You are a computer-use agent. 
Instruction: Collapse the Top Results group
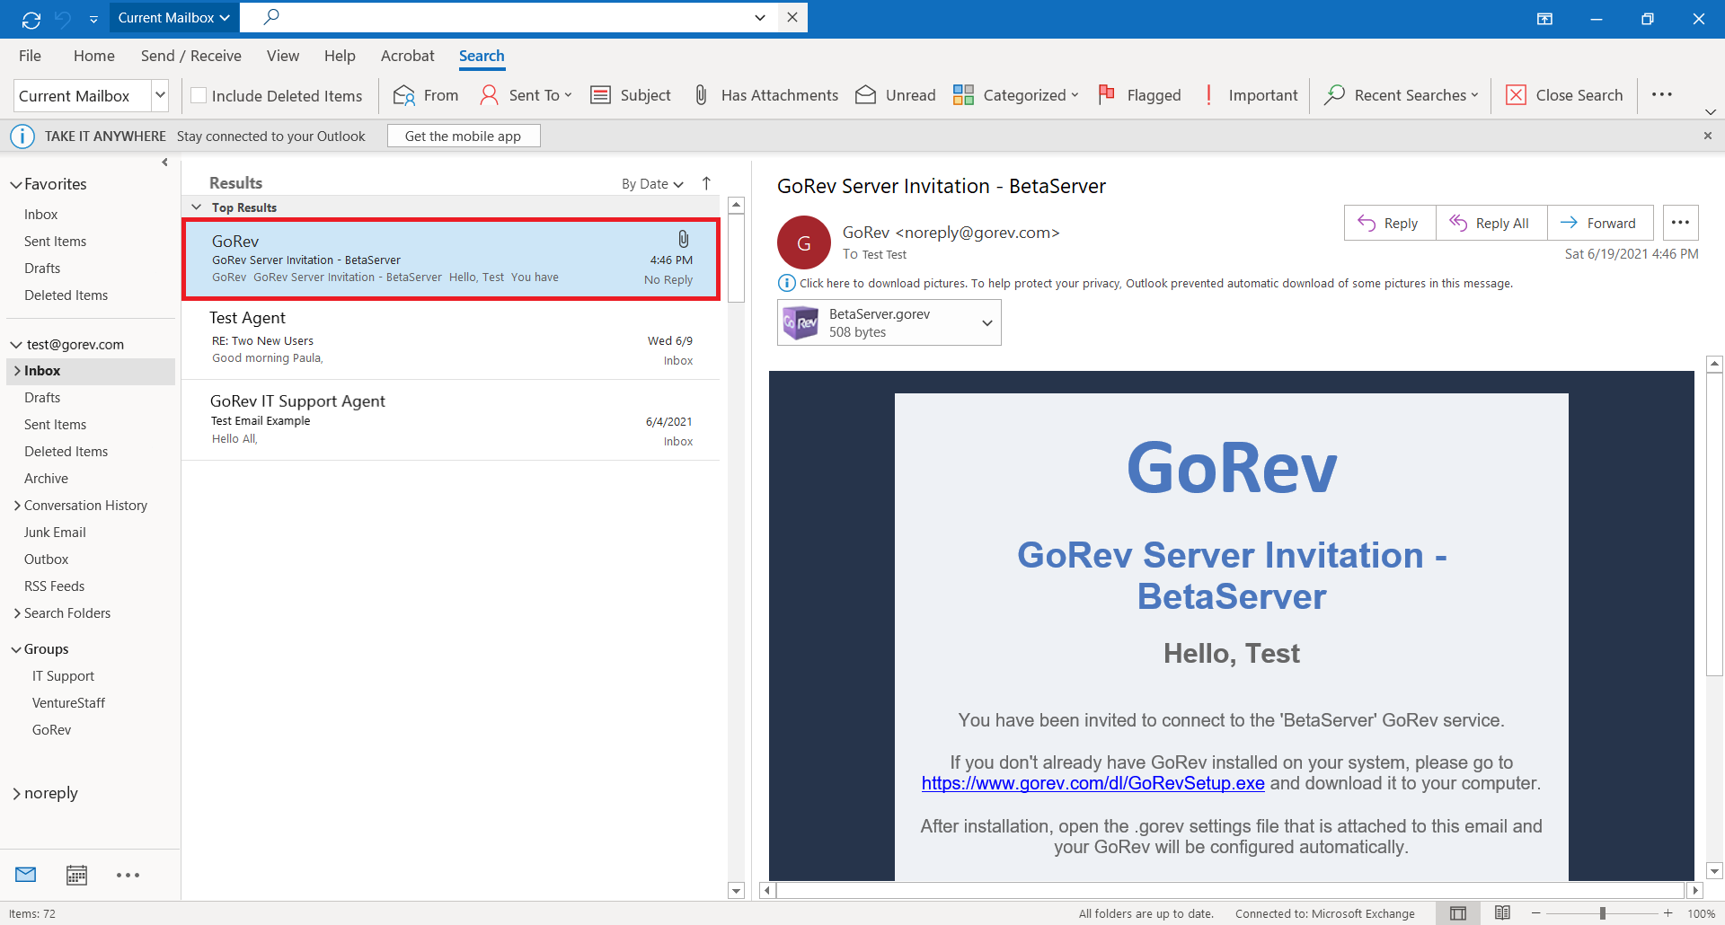click(197, 207)
